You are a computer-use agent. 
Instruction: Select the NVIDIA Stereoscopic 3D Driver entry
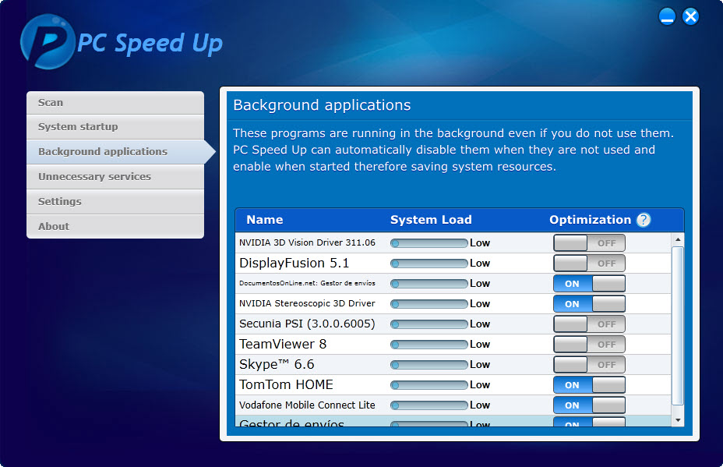point(453,303)
